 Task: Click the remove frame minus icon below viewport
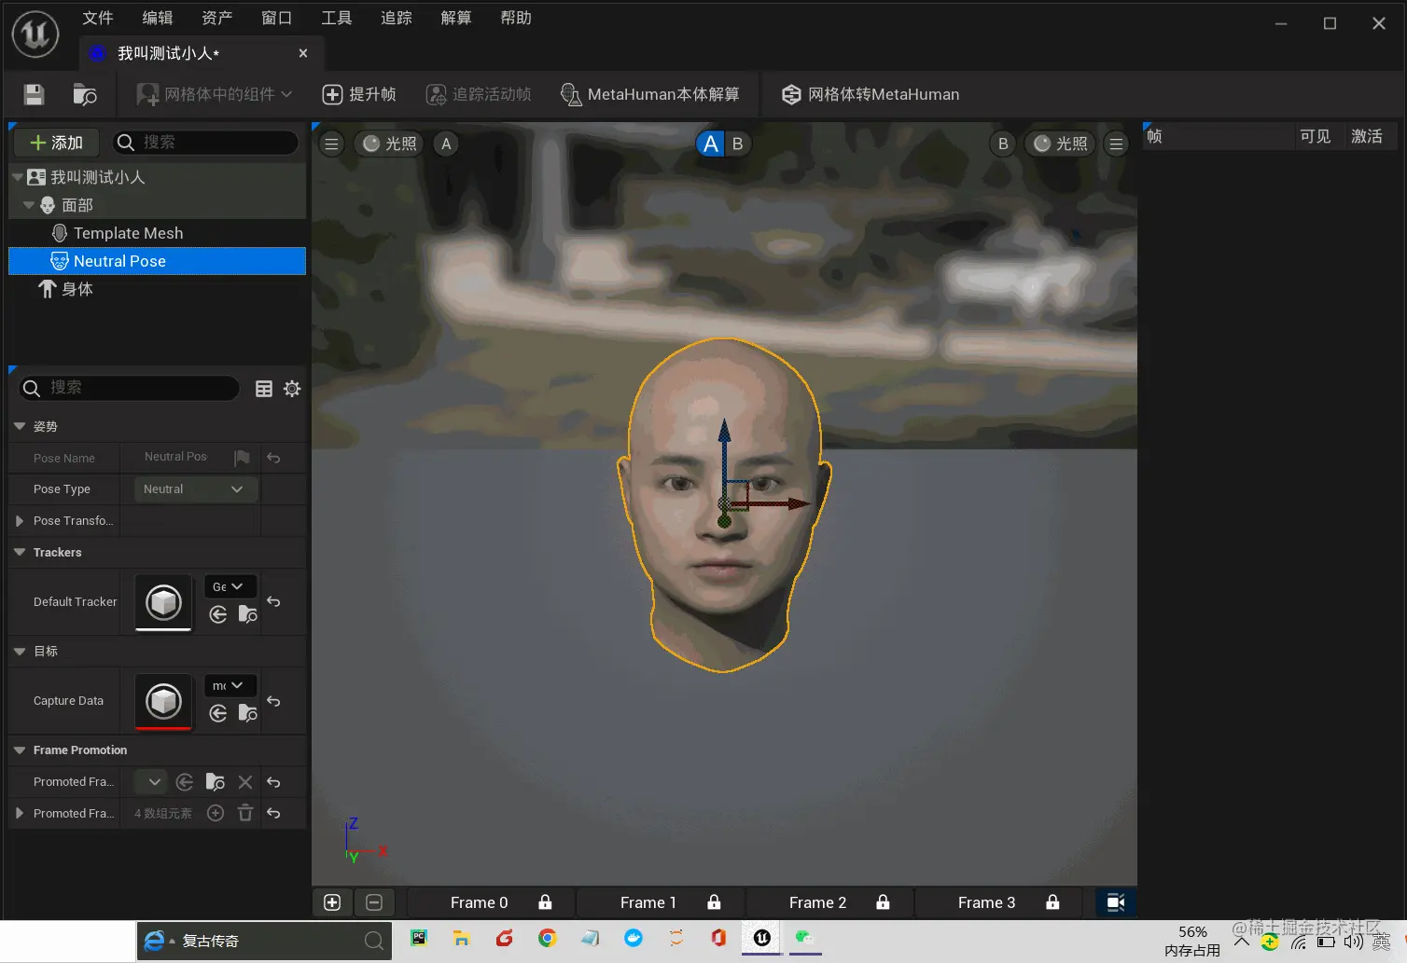(374, 902)
